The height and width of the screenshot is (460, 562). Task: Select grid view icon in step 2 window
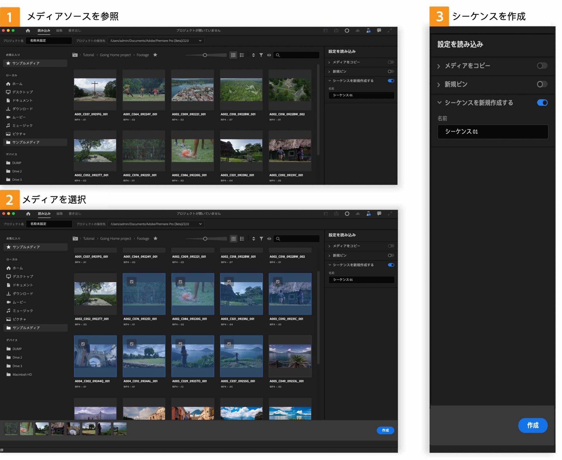coord(233,239)
